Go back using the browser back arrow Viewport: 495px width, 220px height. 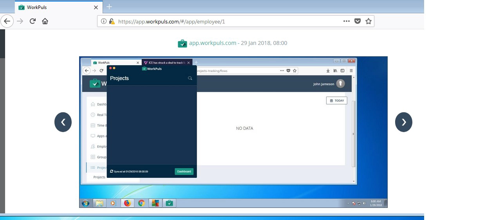(7, 21)
